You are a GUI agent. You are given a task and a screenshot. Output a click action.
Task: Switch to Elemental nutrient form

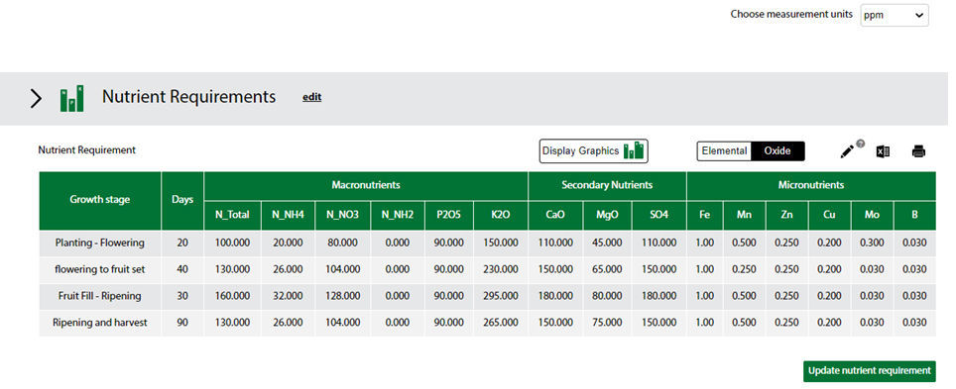click(x=724, y=151)
